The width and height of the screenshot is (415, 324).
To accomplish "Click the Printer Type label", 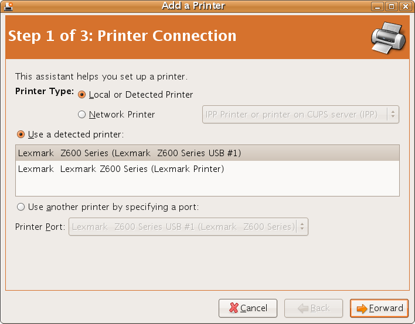I will (x=45, y=91).
